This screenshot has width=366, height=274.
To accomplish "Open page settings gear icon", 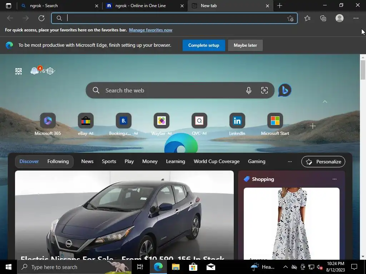I will (50, 71).
